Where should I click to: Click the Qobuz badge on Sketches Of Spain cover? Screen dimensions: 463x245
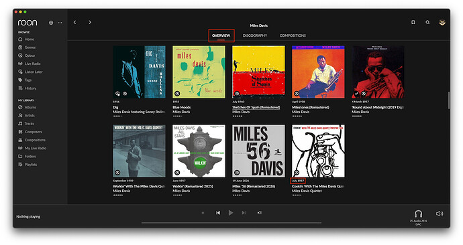[x=237, y=94]
